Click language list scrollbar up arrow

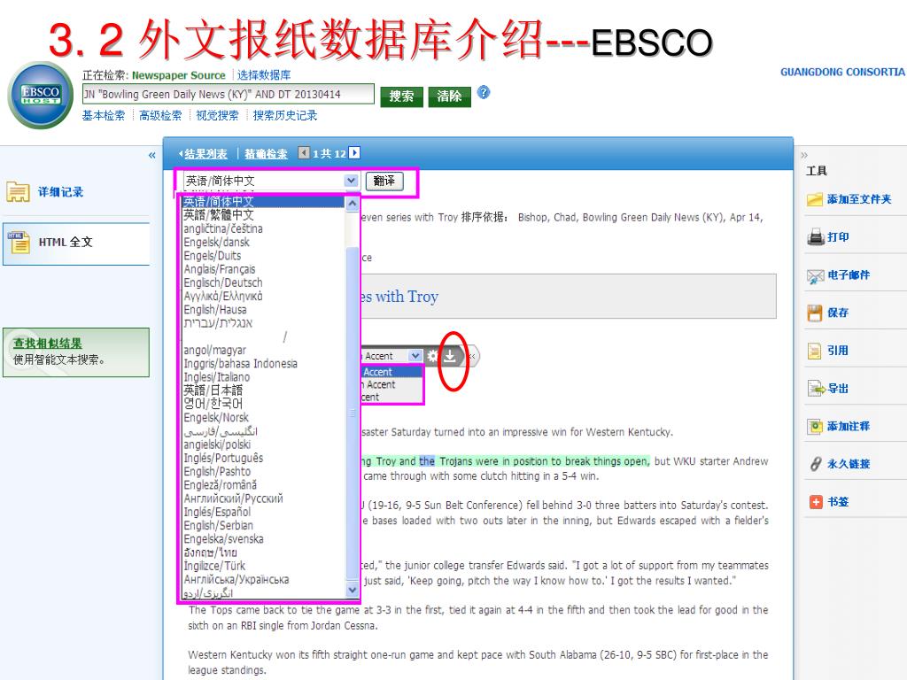tap(352, 203)
